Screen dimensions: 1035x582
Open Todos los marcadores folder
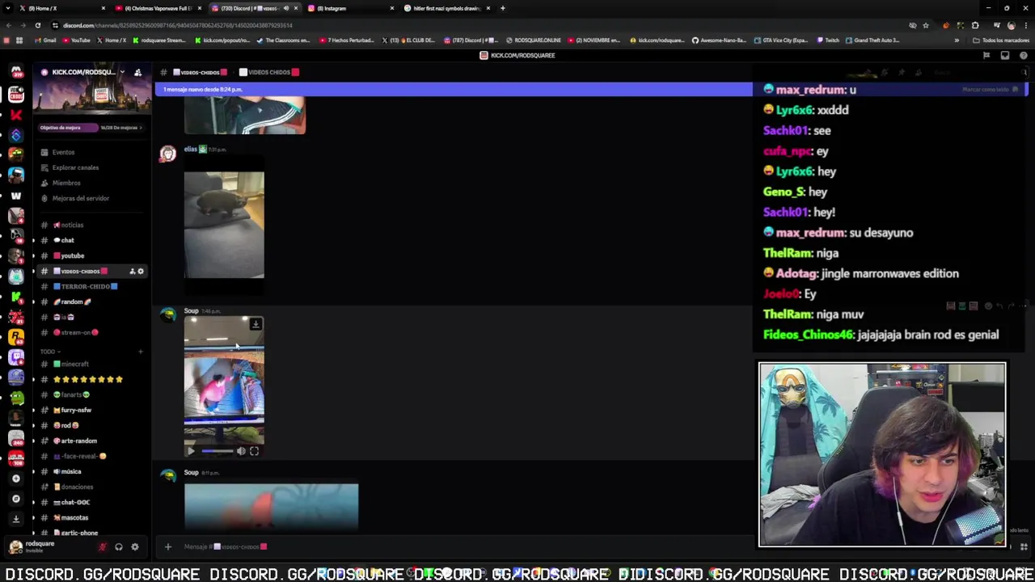pyautogui.click(x=1003, y=40)
